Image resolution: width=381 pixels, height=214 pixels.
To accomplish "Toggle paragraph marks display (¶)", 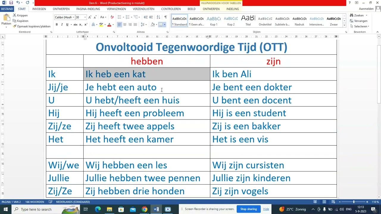I will [x=165, y=17].
